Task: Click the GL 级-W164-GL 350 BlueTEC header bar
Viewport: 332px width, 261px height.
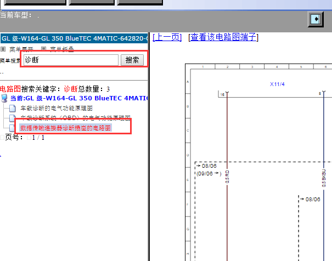Action: point(74,38)
